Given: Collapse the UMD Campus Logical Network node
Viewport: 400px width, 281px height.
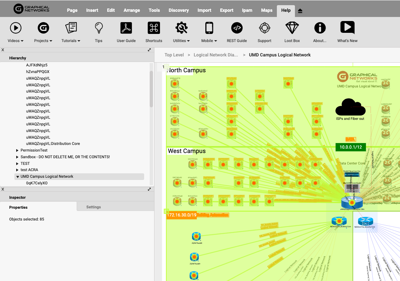Looking at the screenshot, I should 17,177.
